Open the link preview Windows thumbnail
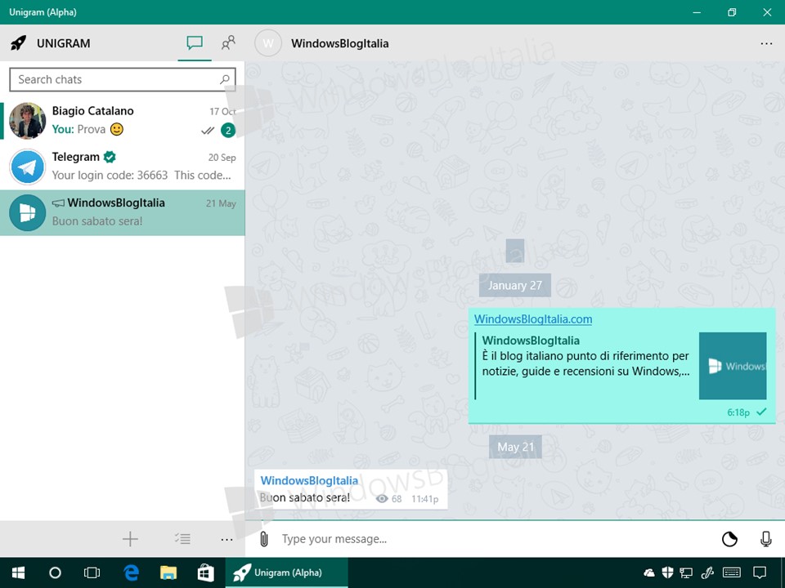Screen dimensions: 785x588 (733, 366)
